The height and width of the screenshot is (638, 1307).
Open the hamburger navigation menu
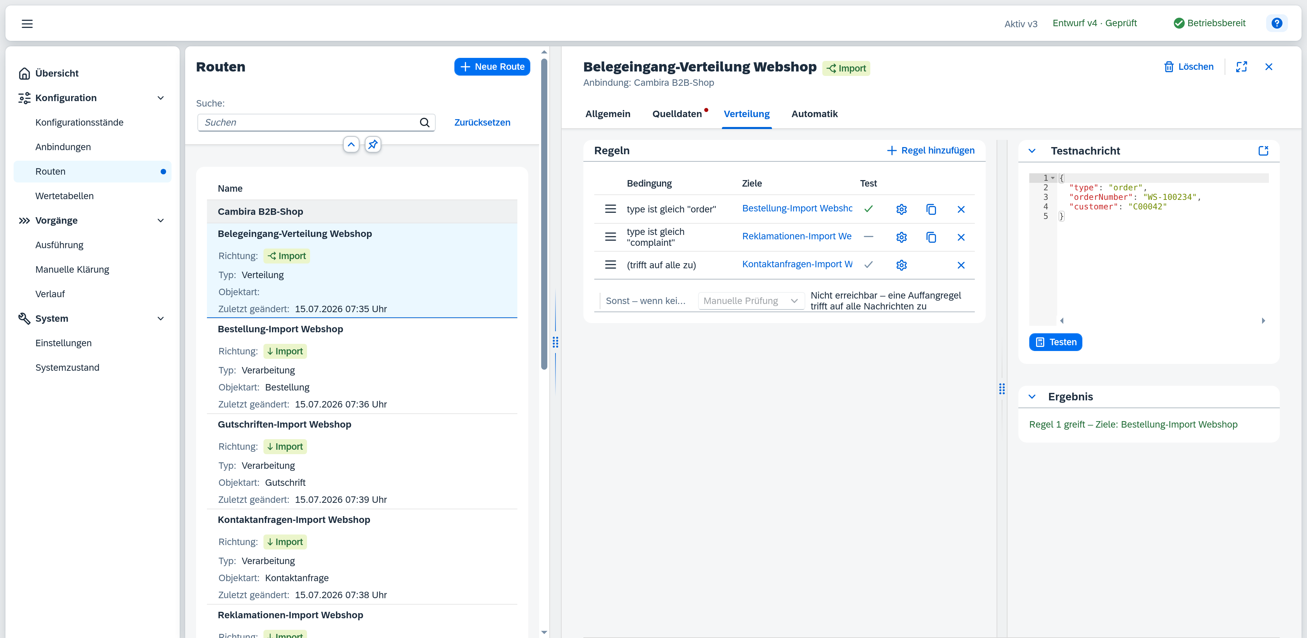tap(27, 23)
